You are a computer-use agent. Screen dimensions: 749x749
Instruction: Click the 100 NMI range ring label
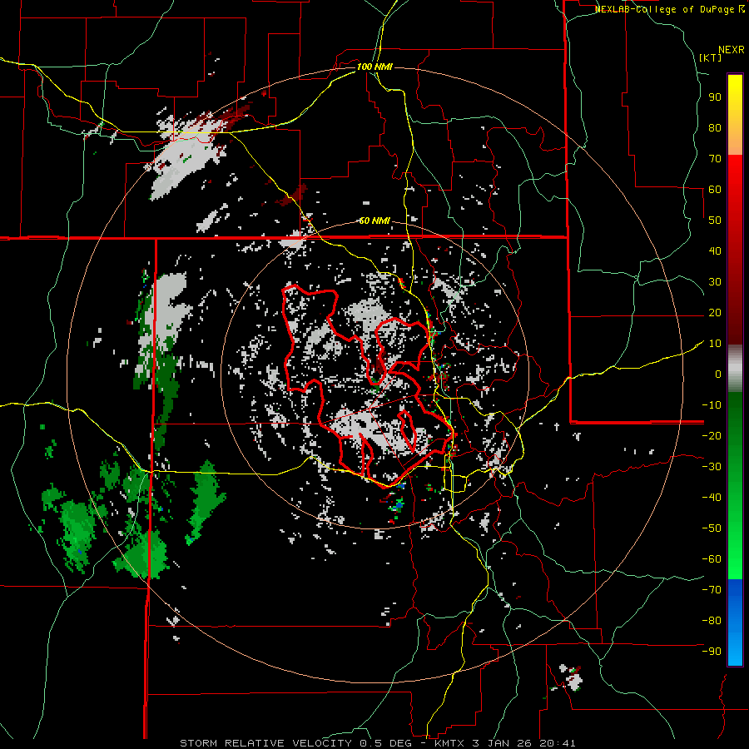[x=374, y=67]
